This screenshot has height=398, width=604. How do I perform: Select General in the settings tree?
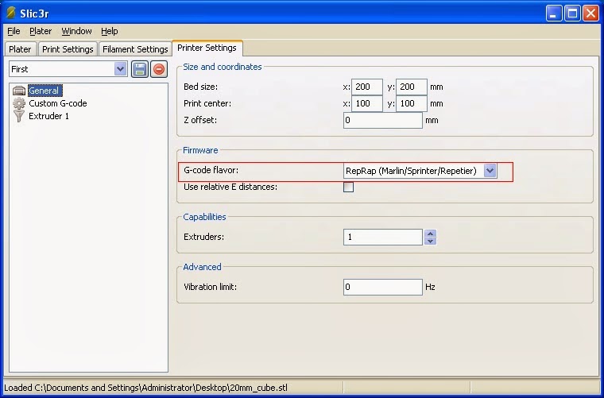tap(45, 91)
